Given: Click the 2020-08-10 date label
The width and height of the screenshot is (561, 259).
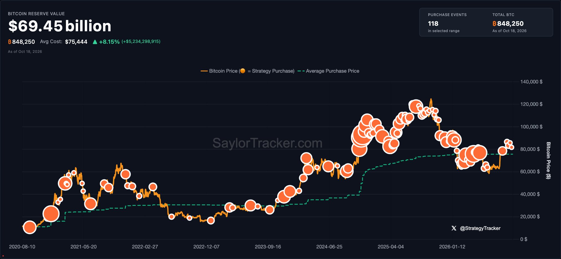Looking at the screenshot, I should pos(22,247).
